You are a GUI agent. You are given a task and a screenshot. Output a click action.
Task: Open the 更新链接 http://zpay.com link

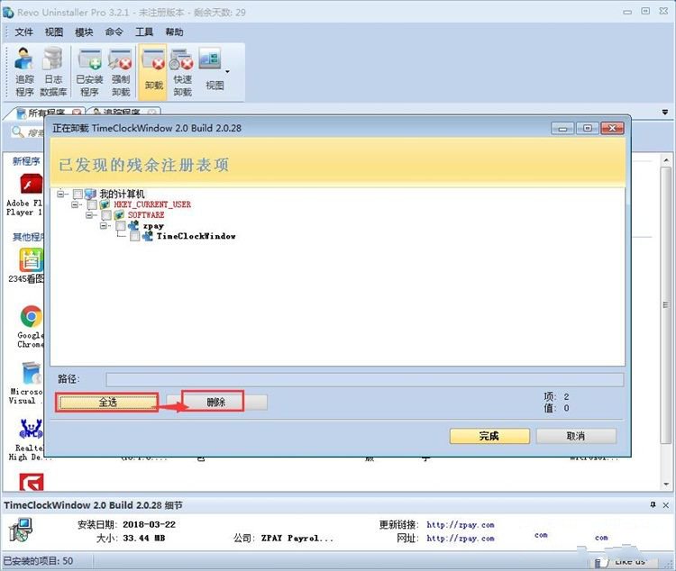[x=460, y=525]
